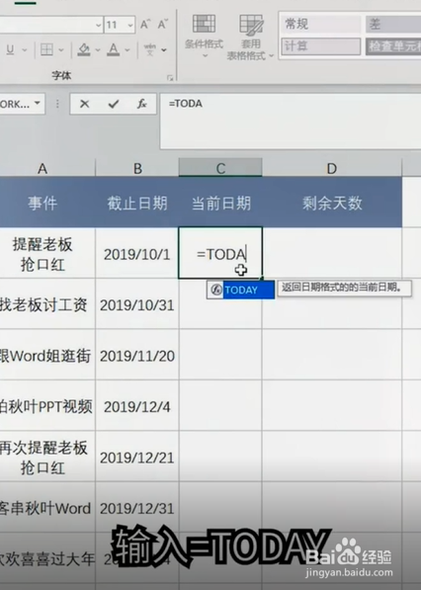Open insert function fx dialog
421x590 pixels.
click(142, 104)
